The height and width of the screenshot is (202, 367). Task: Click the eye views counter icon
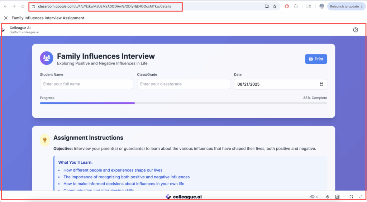point(312,197)
